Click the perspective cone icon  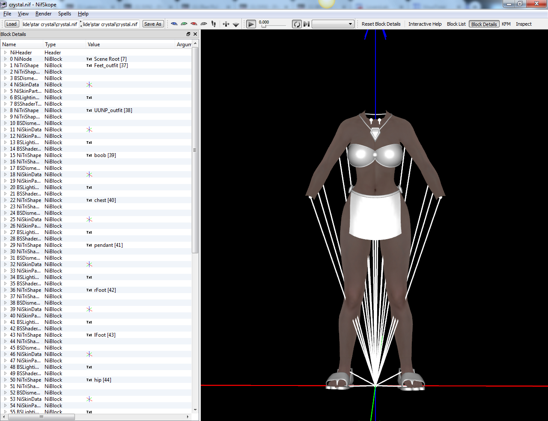pyautogui.click(x=235, y=24)
